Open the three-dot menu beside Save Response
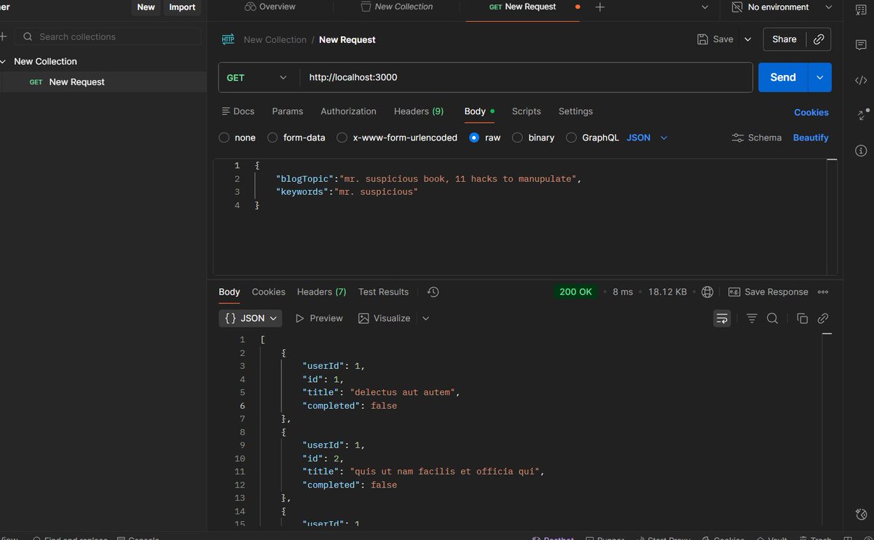The width and height of the screenshot is (874, 540). pos(823,292)
